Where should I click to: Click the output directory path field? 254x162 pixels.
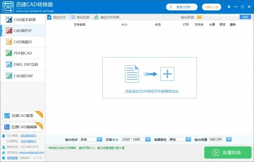(x=221, y=17)
